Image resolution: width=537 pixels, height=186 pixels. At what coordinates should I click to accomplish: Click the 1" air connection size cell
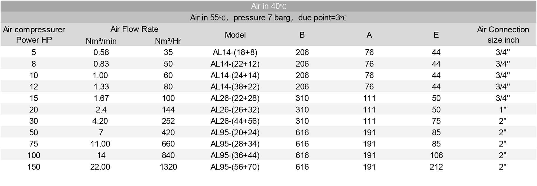(x=503, y=109)
